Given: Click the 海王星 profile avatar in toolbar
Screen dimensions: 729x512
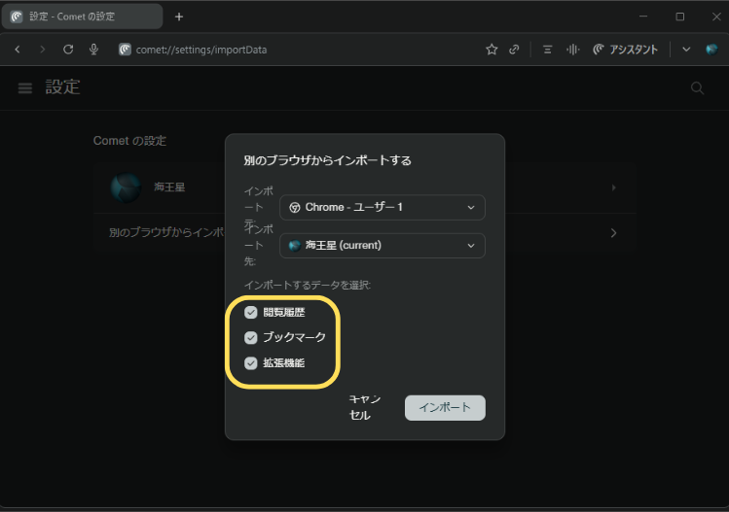Looking at the screenshot, I should point(711,50).
